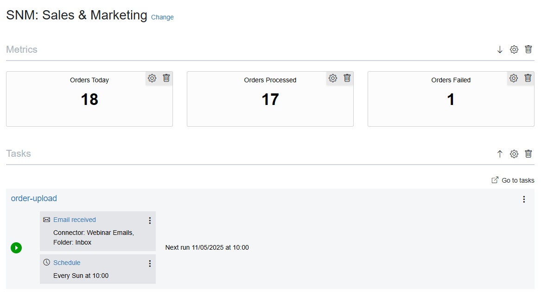541x301 pixels.
Task: Open Email received trigger options menu
Action: (150, 221)
